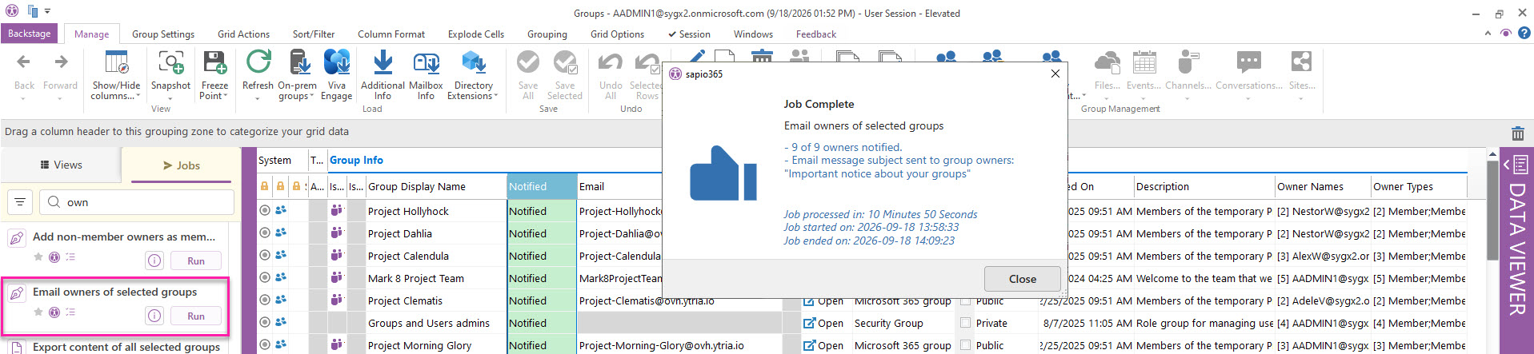
Task: Favorite the Email owners of selected groups job
Action: point(38,312)
